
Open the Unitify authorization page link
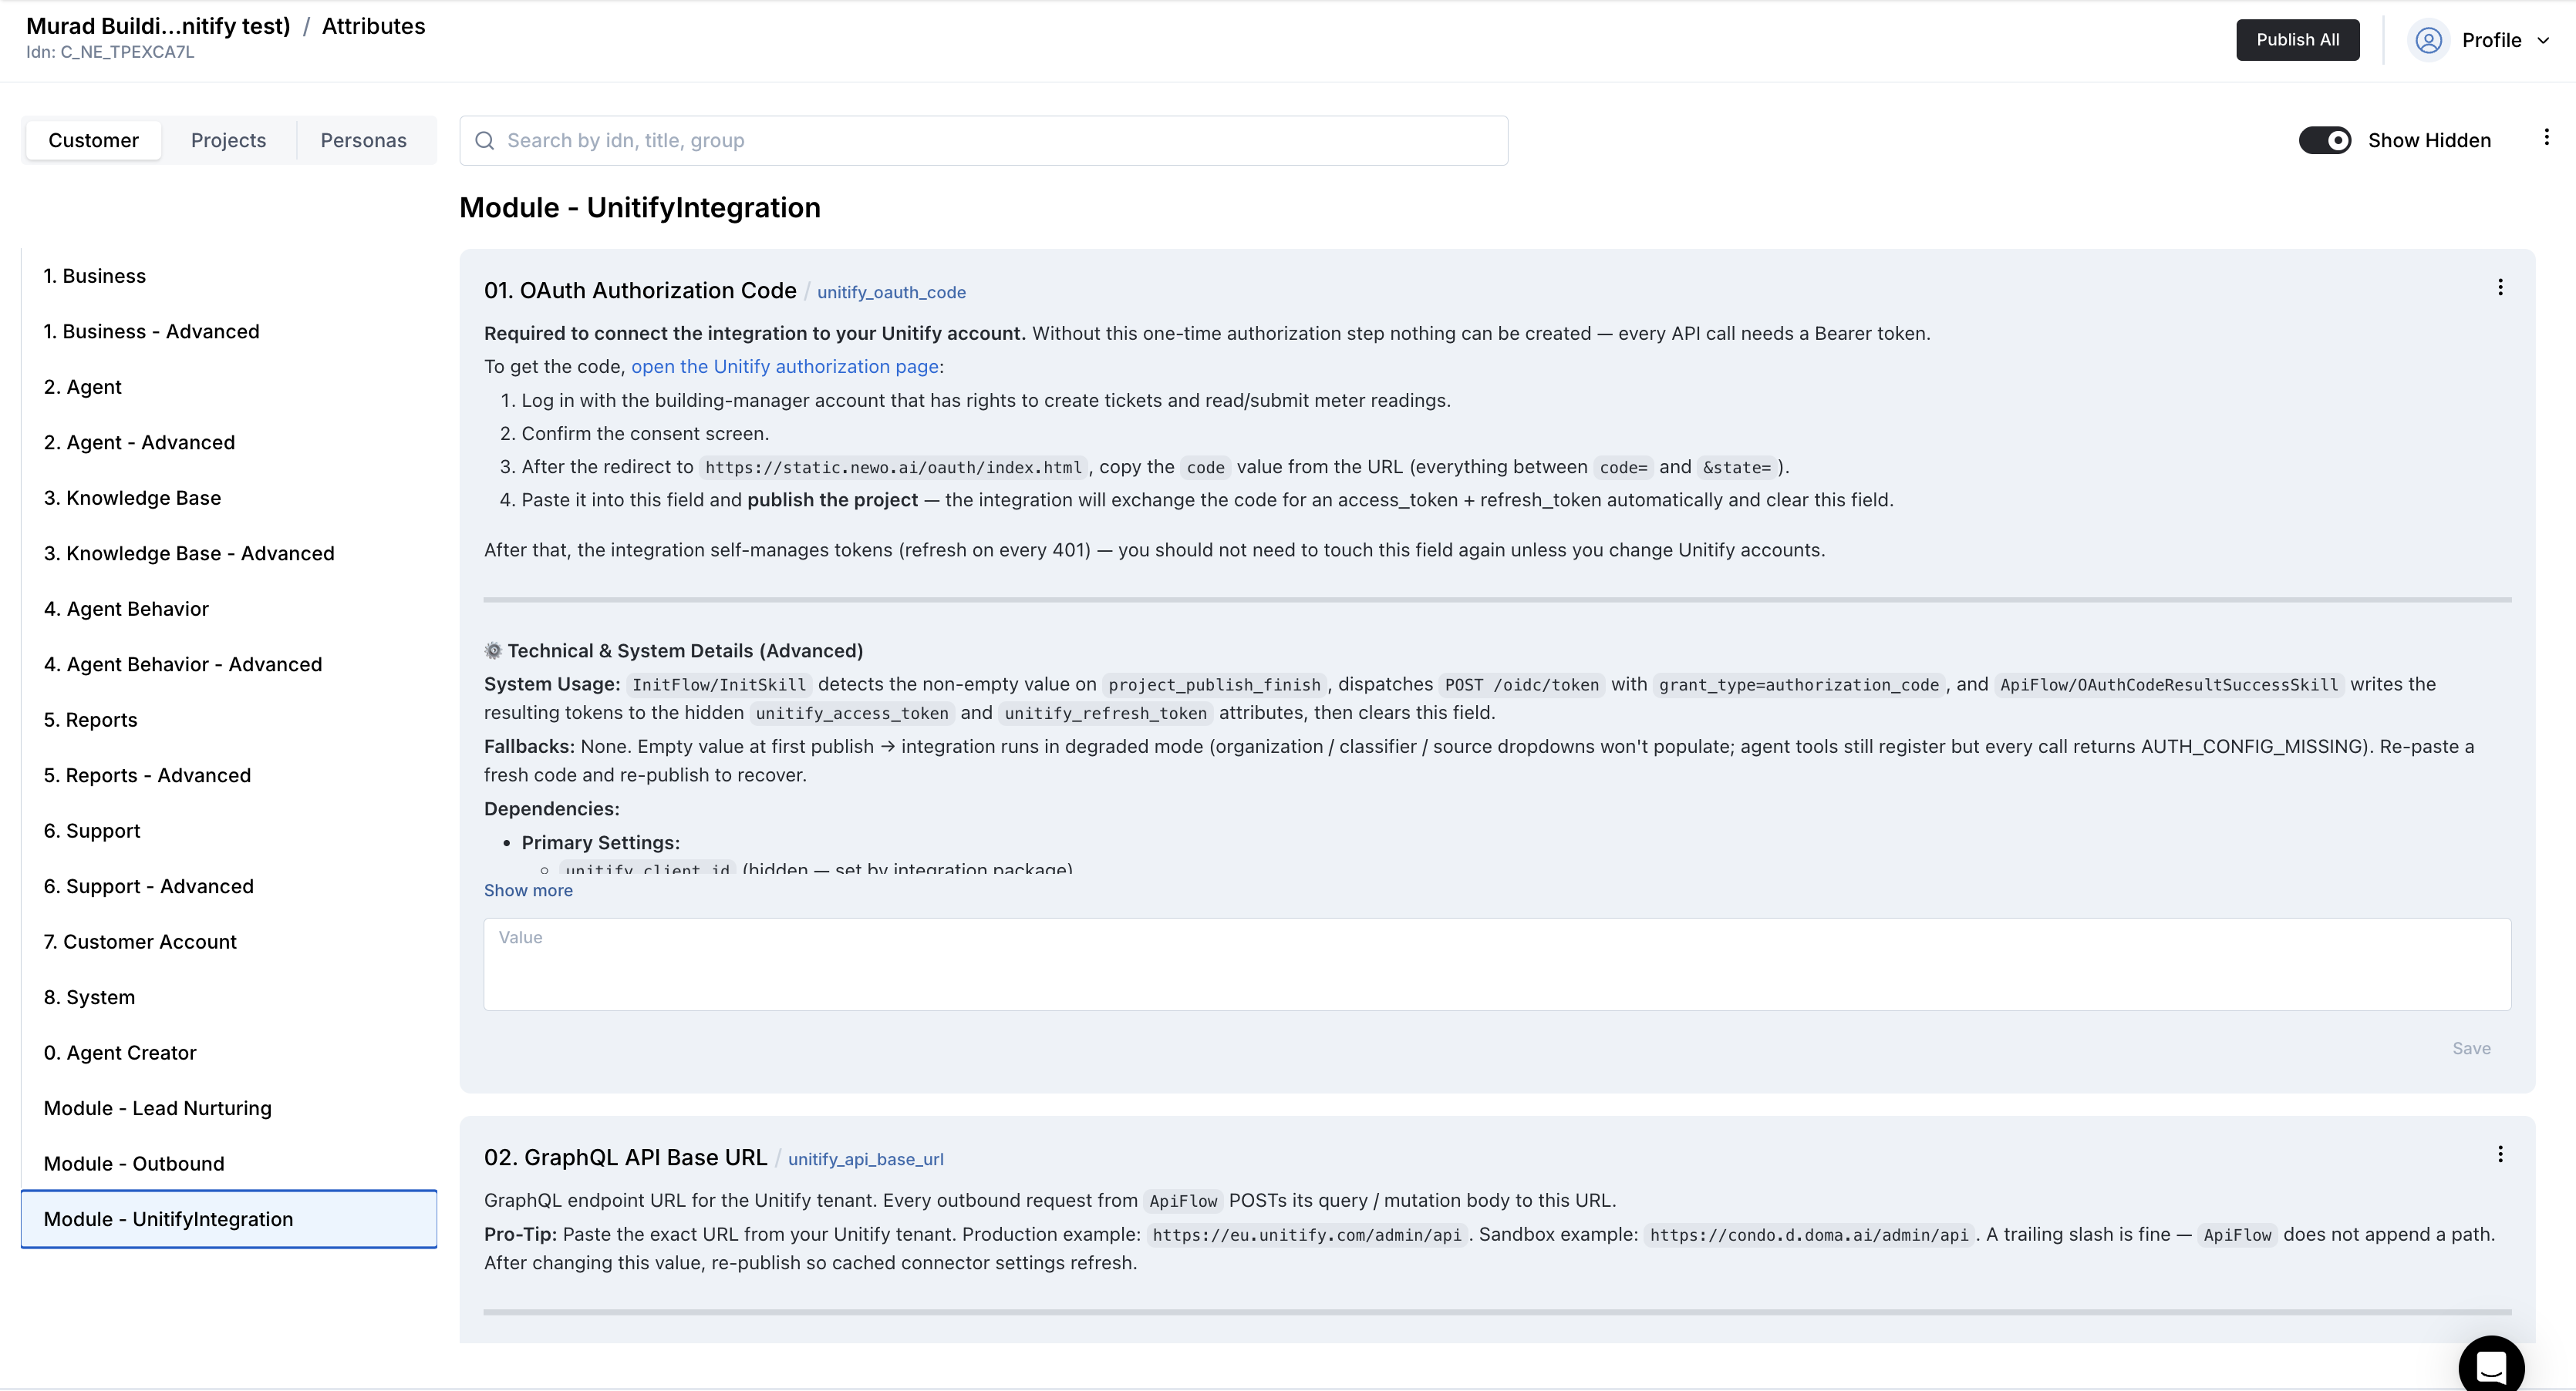(784, 367)
